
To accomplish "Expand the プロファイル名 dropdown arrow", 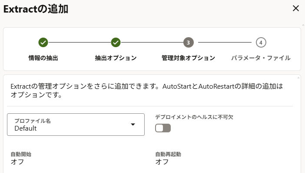I will click(x=133, y=125).
